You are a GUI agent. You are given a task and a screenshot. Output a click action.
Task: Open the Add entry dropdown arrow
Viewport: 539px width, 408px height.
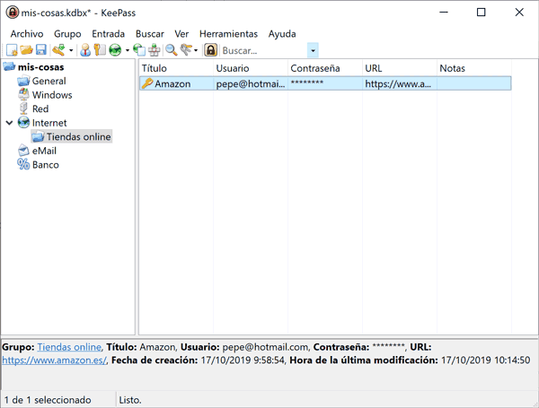tap(71, 50)
